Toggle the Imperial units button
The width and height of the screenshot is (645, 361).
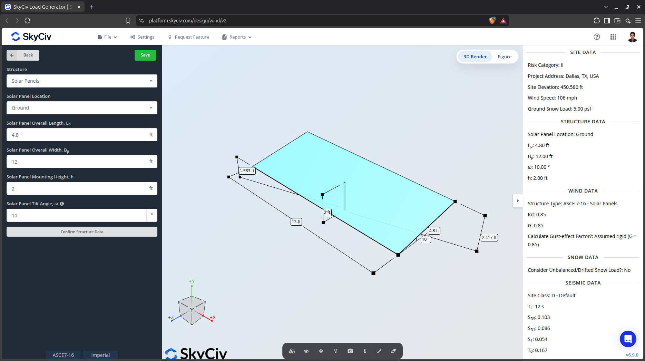pos(100,355)
